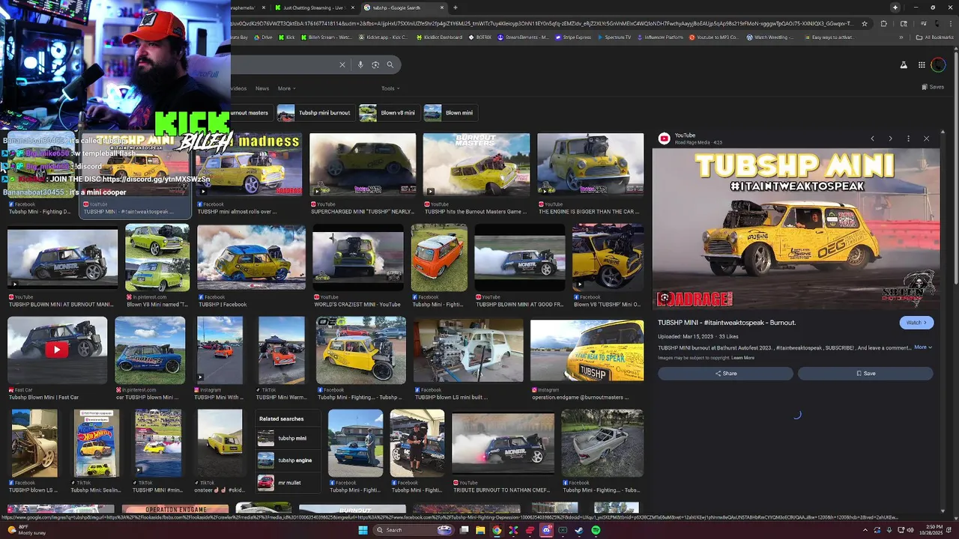Save the TUBSHP MINI image
The image size is (959, 539).
[x=865, y=374]
